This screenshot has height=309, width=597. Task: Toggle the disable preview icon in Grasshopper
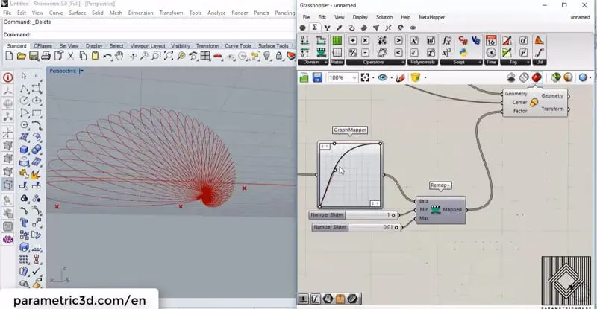tap(512, 77)
